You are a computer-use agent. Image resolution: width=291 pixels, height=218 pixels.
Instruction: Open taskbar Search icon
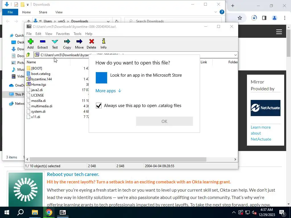pyautogui.click(x=20, y=212)
